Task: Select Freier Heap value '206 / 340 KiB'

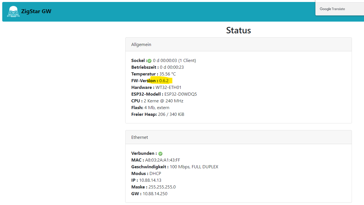Action: pyautogui.click(x=171, y=114)
